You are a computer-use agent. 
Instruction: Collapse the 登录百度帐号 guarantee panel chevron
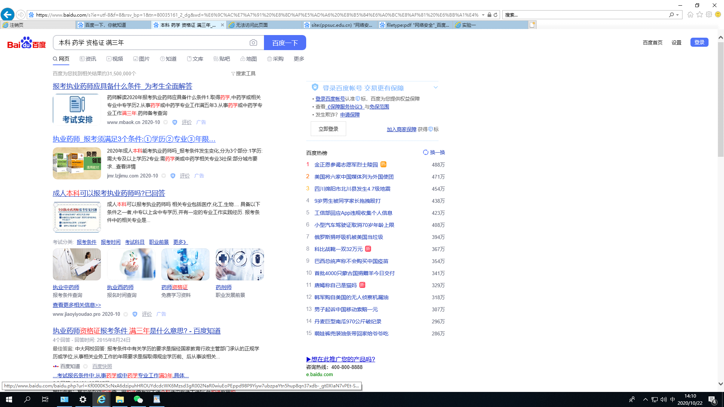(x=436, y=87)
